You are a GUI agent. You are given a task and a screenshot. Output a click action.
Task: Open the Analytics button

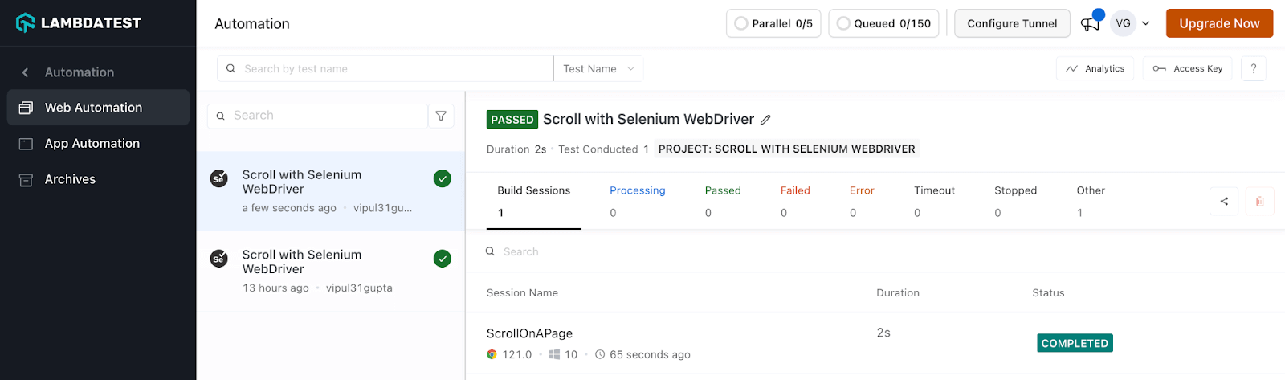pos(1095,69)
